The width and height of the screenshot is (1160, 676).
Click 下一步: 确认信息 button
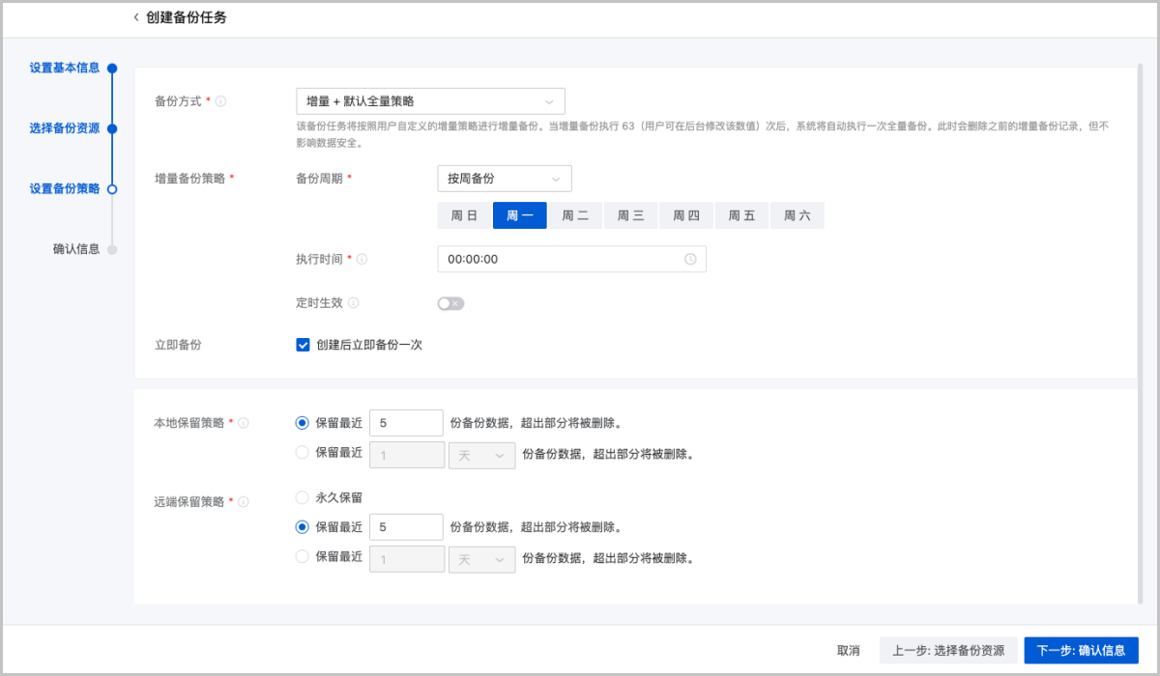point(1081,651)
